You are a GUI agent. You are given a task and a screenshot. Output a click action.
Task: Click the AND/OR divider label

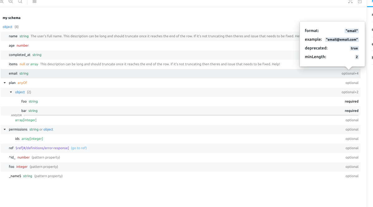(x=17, y=115)
